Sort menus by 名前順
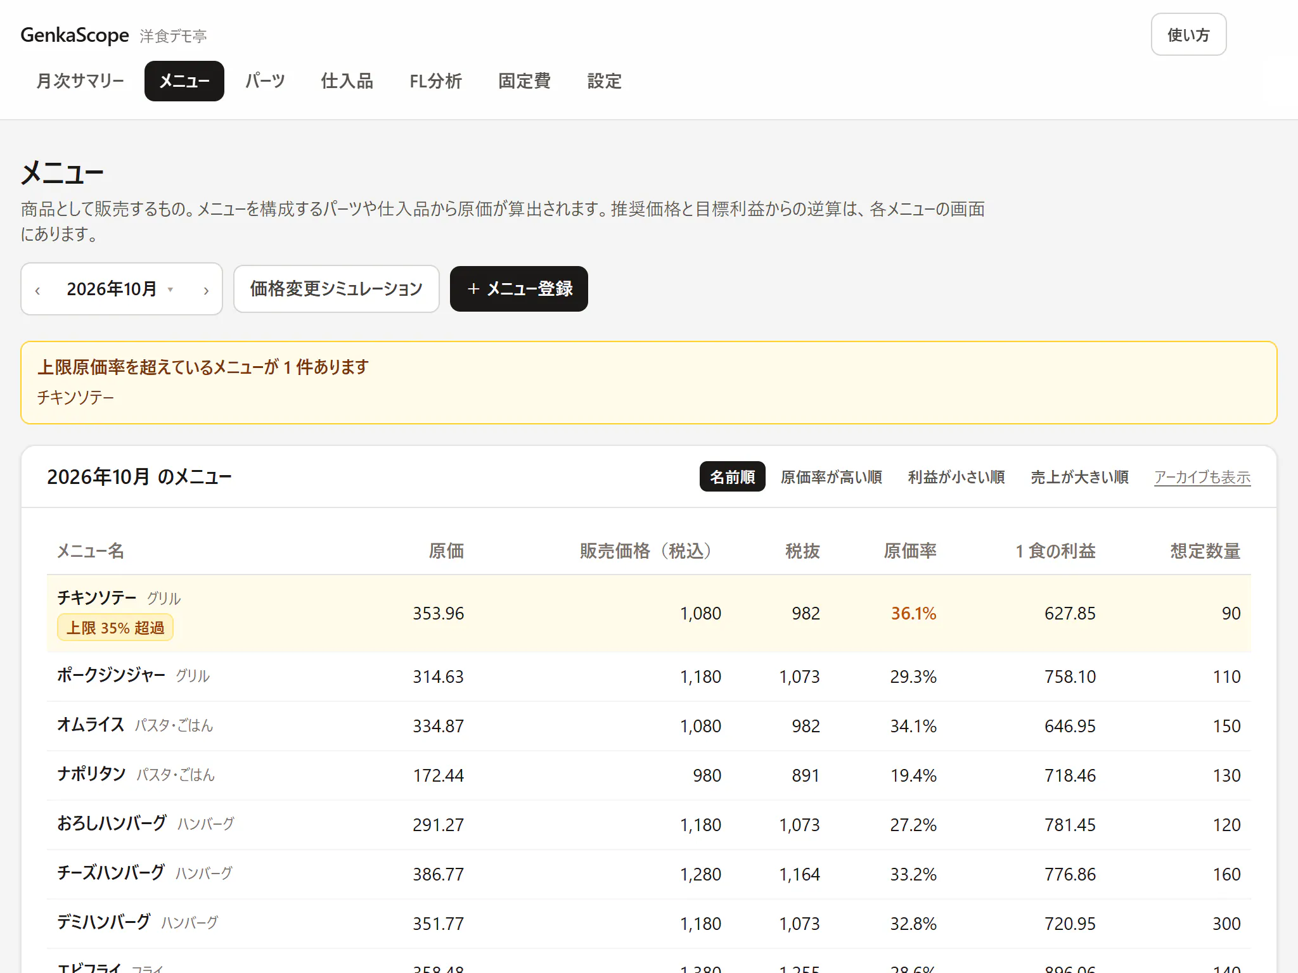 [732, 476]
